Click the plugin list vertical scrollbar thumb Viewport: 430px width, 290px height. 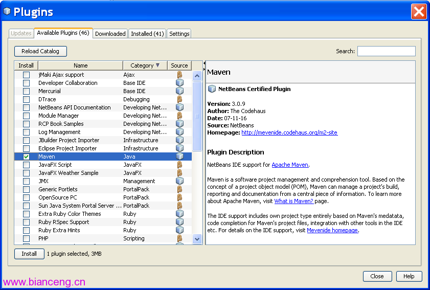coord(197,116)
